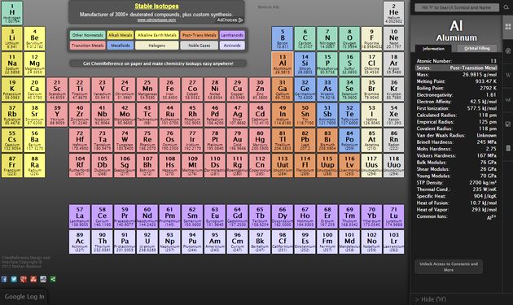Click Unlock Access to Constants and More
The height and width of the screenshot is (305, 513).
point(449,267)
